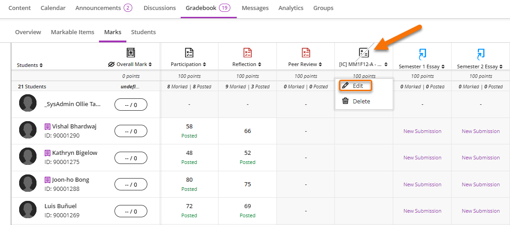The height and width of the screenshot is (225, 510).
Task: Open the Peer Review column icon
Action: pos(306,52)
